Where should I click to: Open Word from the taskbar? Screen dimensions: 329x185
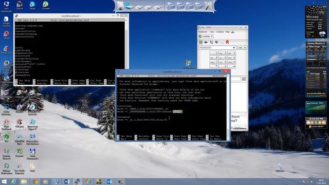point(67,181)
